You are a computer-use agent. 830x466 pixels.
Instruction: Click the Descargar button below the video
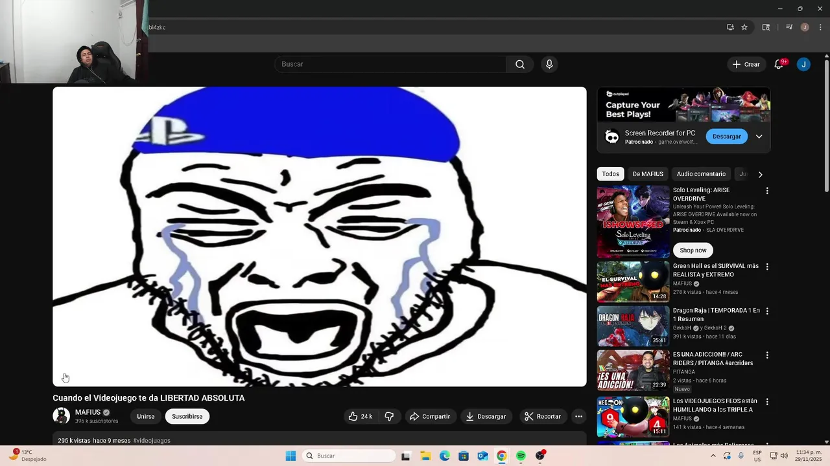click(486, 416)
